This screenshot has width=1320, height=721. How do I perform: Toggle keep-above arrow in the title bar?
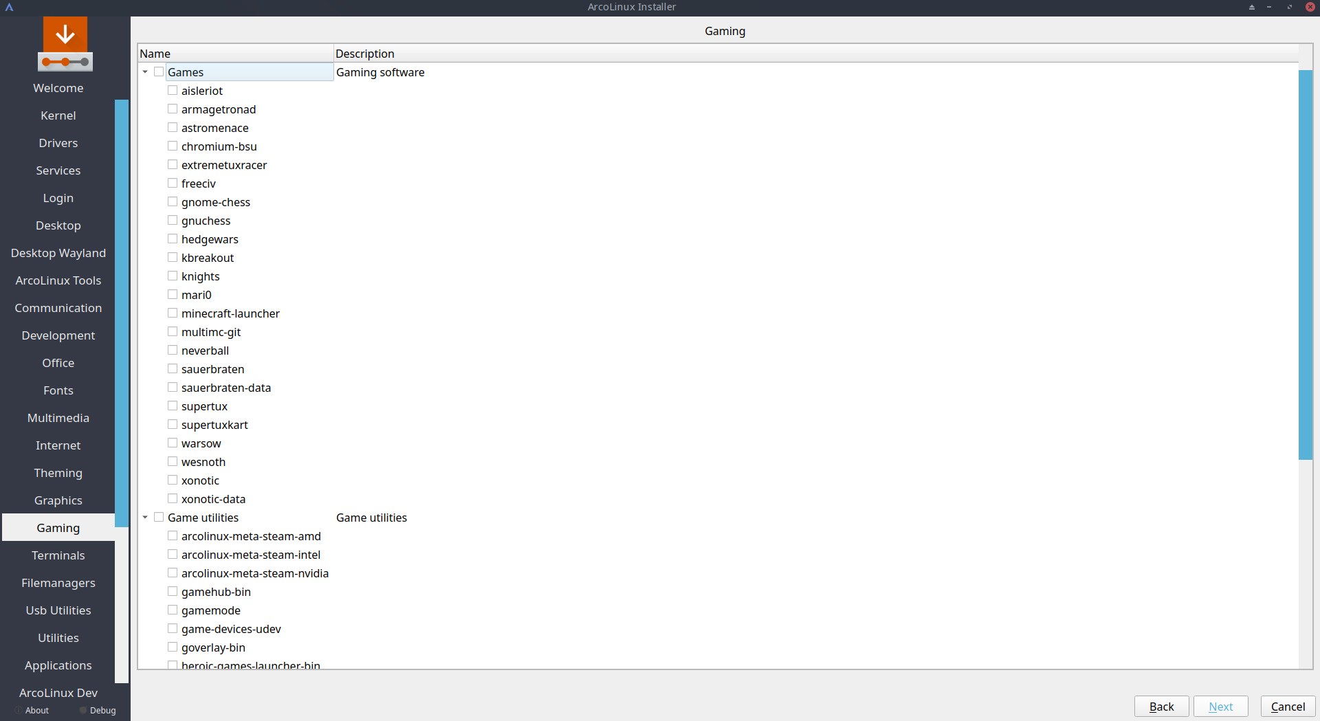tap(1252, 7)
